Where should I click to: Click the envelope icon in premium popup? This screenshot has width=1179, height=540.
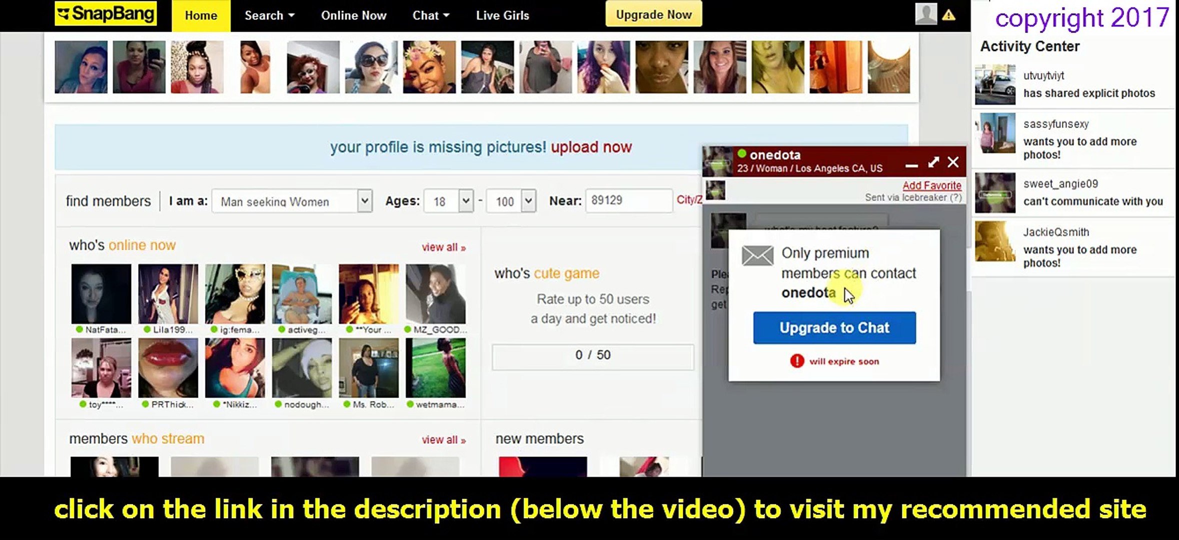click(x=757, y=255)
